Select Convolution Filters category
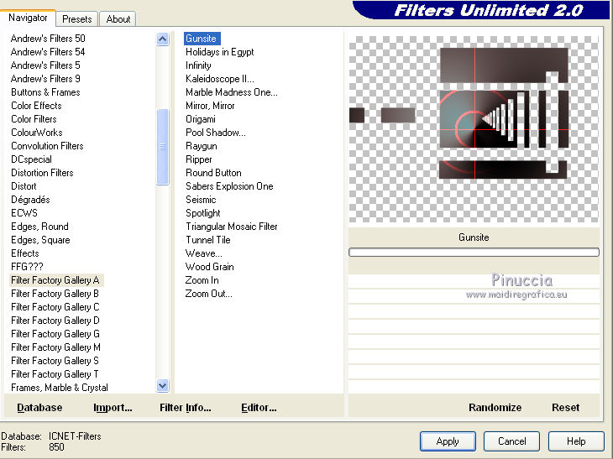 point(47,146)
